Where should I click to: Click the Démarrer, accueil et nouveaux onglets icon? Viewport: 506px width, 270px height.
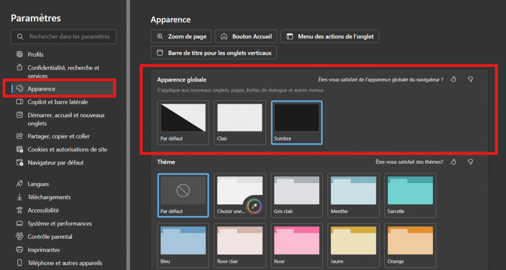(x=20, y=115)
